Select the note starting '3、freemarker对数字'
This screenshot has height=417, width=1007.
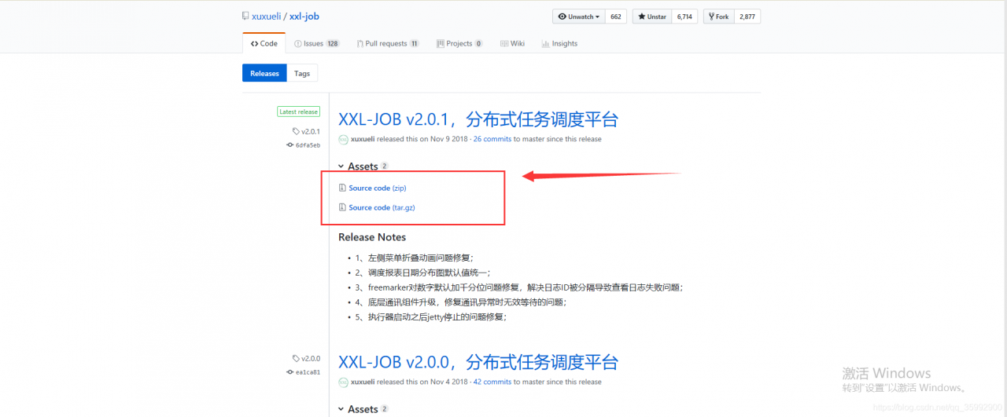coord(519,287)
